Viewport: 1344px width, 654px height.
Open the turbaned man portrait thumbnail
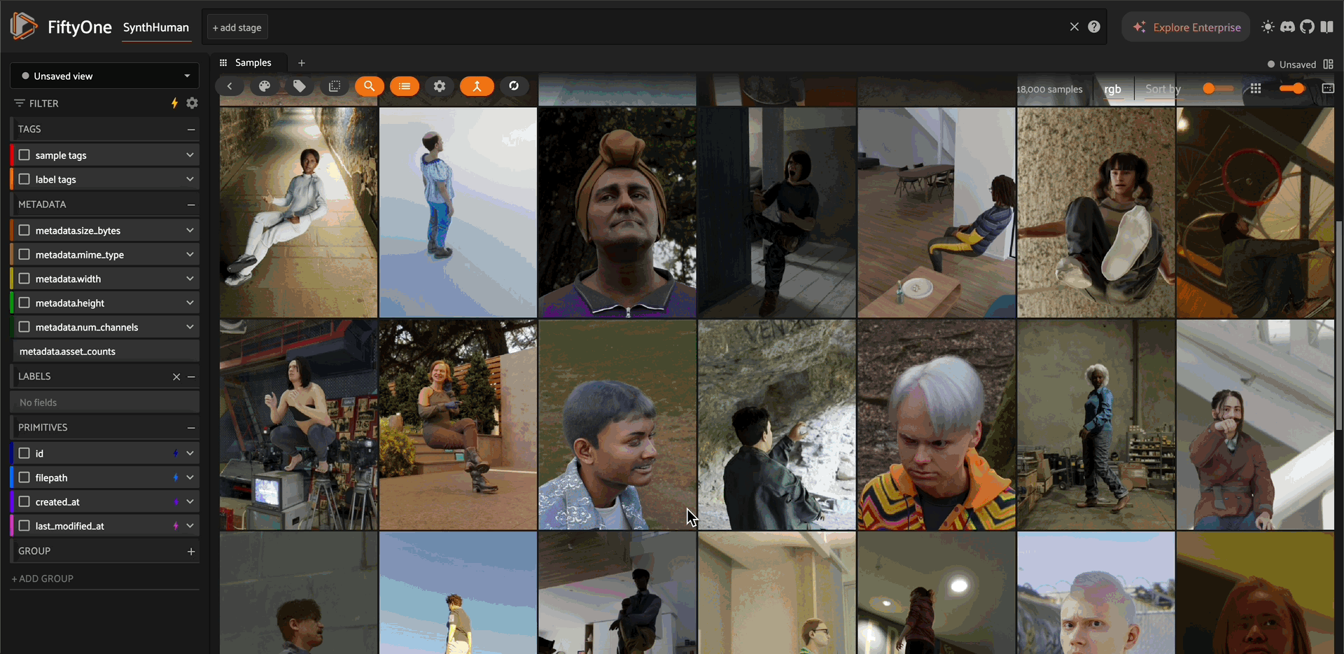pyautogui.click(x=617, y=212)
